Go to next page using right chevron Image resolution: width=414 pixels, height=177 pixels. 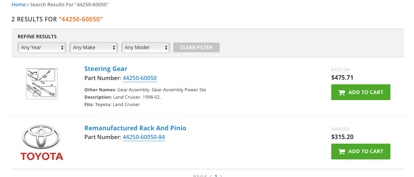tap(221, 176)
